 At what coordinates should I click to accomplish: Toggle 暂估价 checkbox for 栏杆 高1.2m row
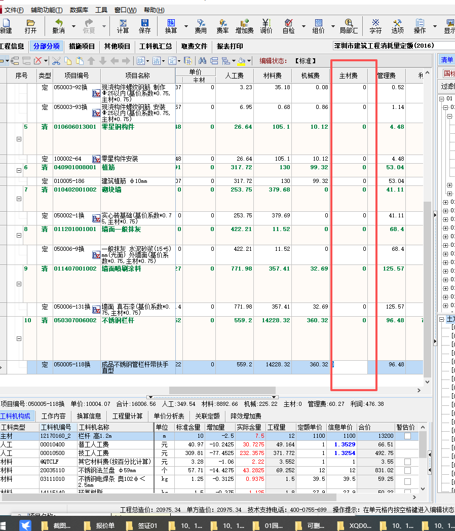[407, 436]
